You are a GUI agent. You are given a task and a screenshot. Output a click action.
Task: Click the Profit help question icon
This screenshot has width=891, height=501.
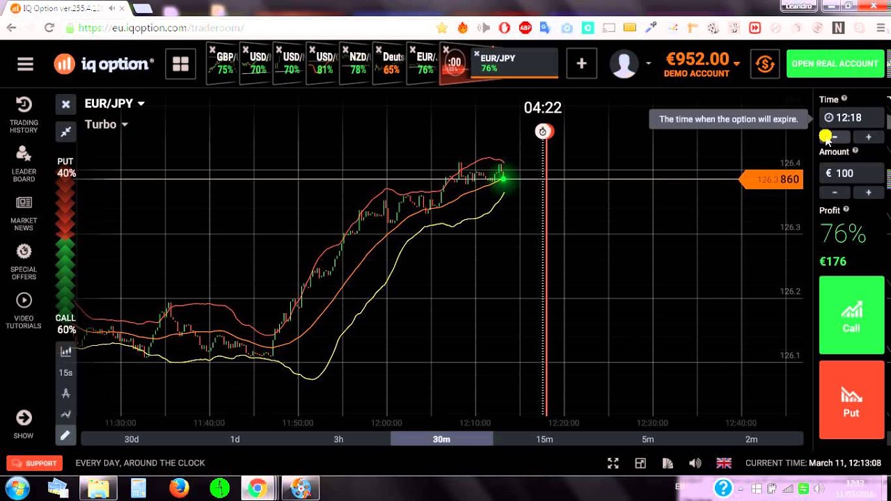tap(846, 209)
